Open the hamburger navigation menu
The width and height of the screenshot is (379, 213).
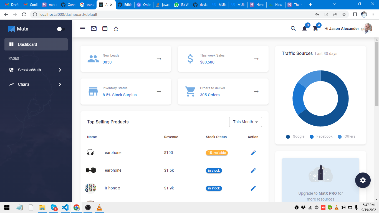[x=82, y=28]
